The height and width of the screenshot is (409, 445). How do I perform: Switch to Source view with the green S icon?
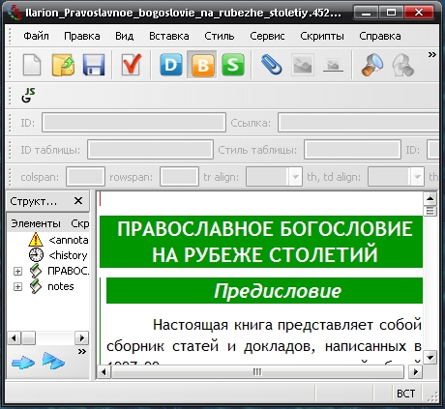[x=233, y=65]
